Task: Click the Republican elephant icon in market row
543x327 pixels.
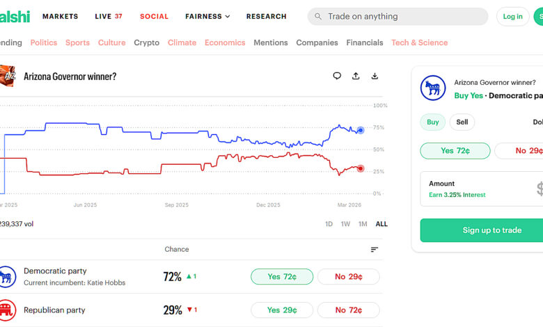Action: 6,310
